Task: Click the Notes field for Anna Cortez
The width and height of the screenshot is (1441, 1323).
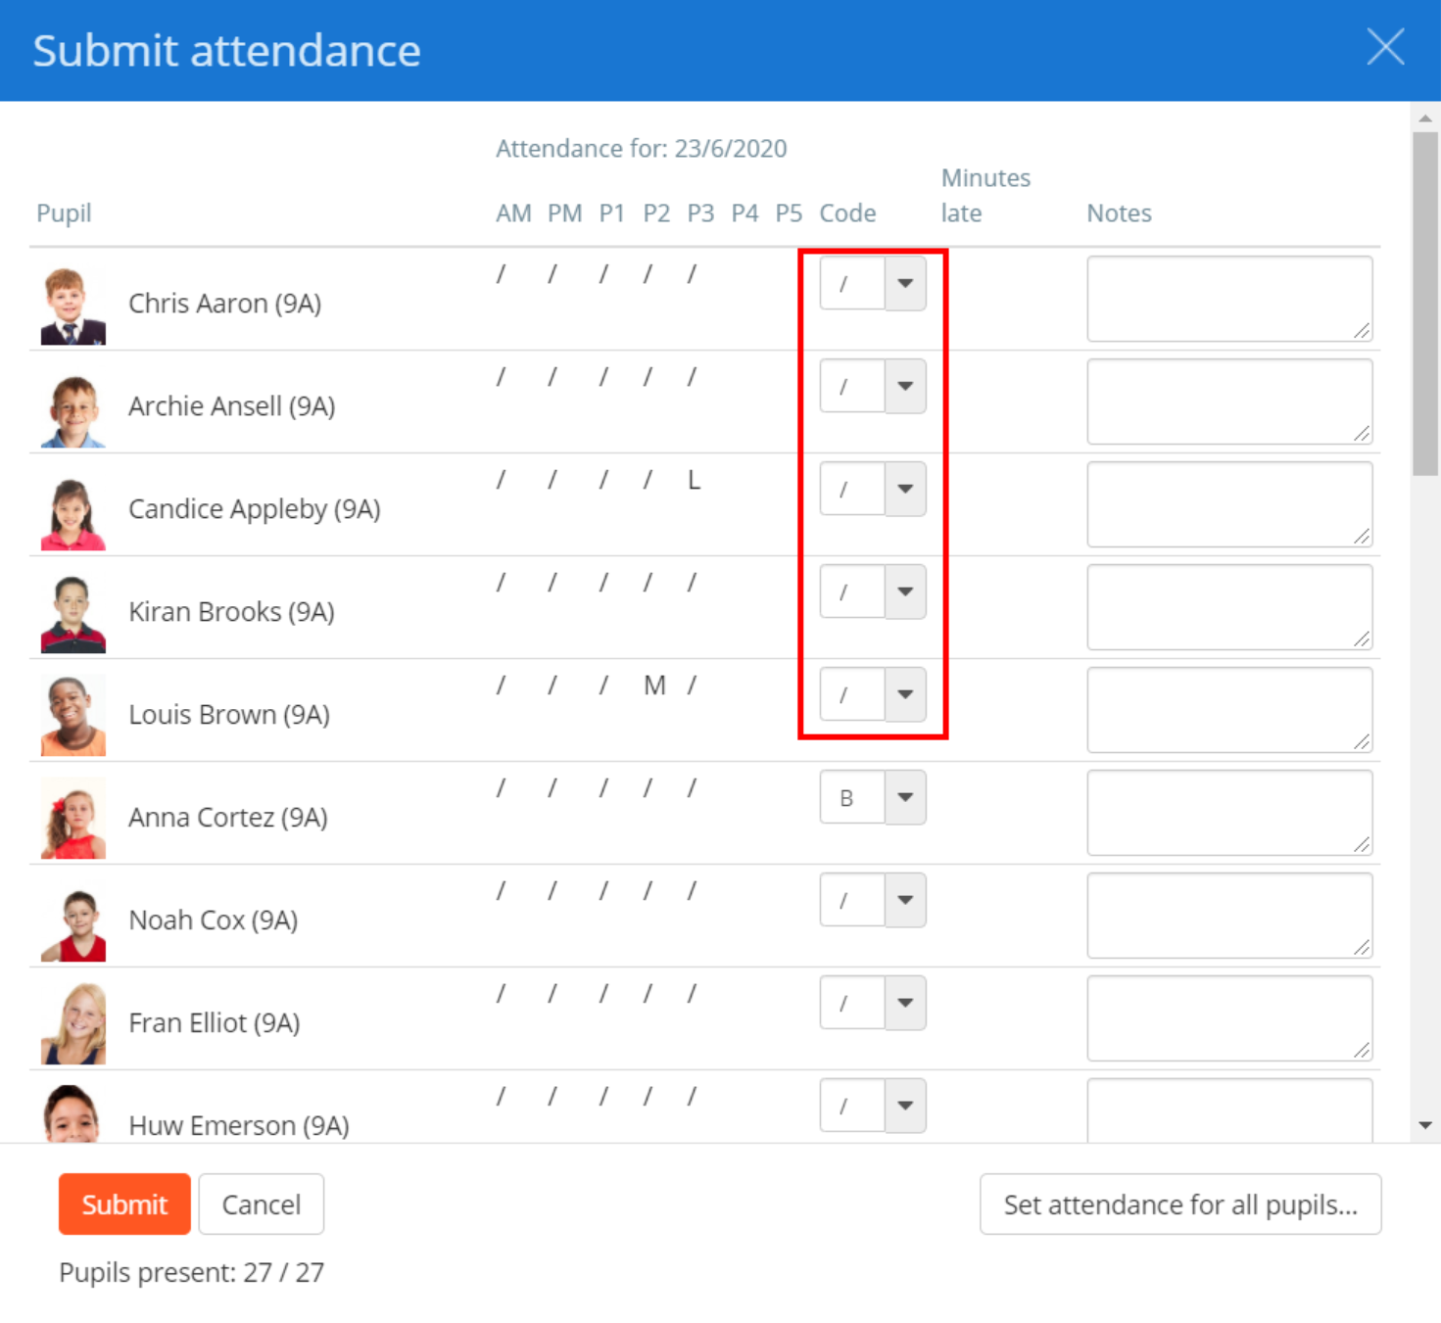Action: coord(1229,813)
